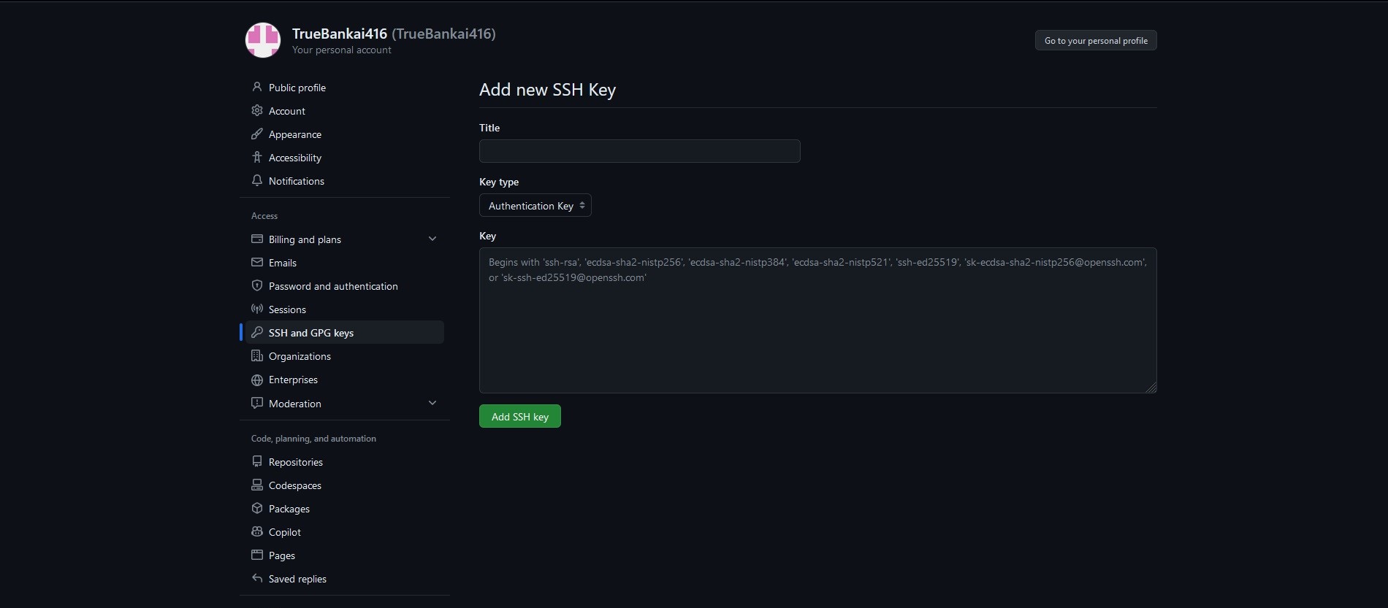Click the codespaces icon in sidebar

[257, 485]
